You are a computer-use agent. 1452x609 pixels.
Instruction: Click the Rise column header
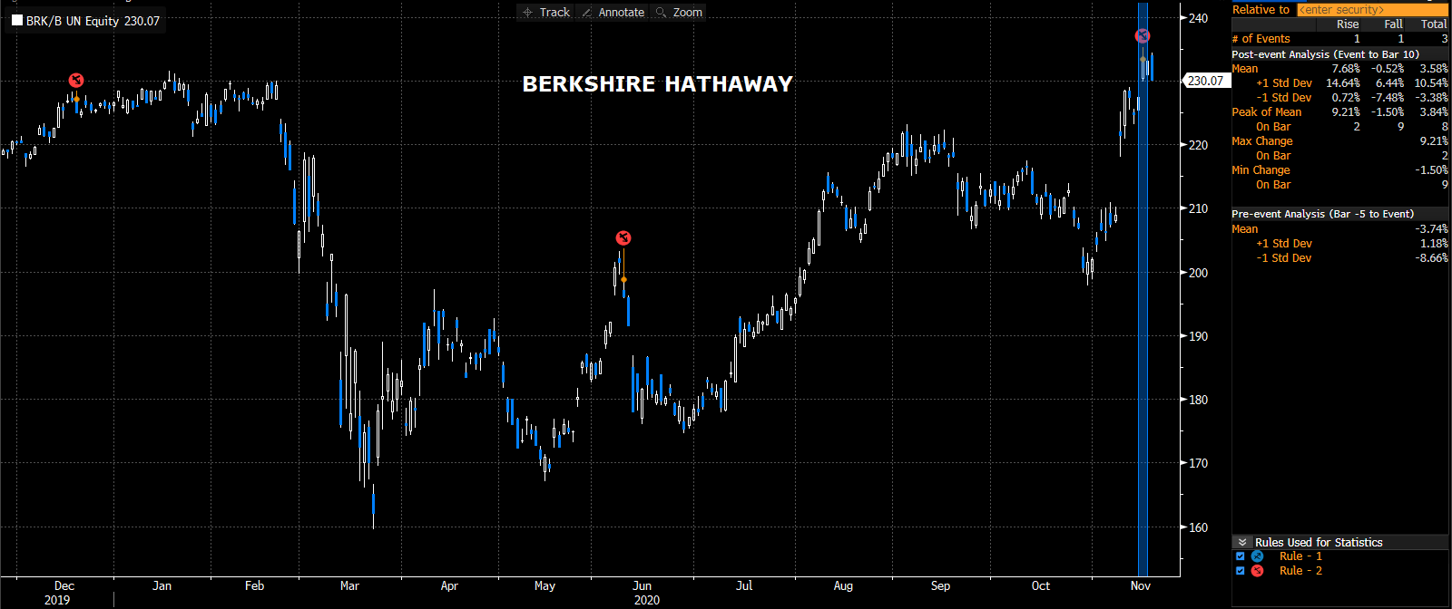click(x=1348, y=24)
